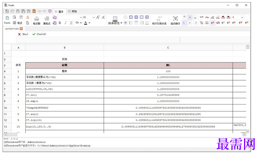
Task: Toggle underline formatting
Action: tap(71, 23)
